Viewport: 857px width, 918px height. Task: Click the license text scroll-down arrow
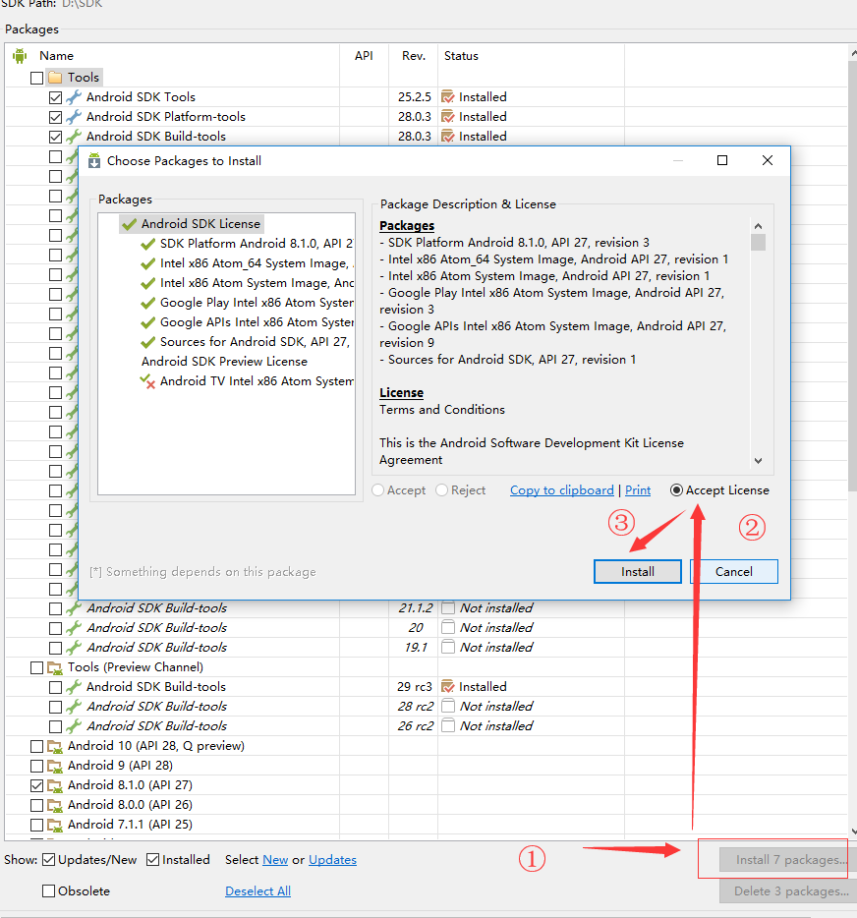click(x=759, y=461)
